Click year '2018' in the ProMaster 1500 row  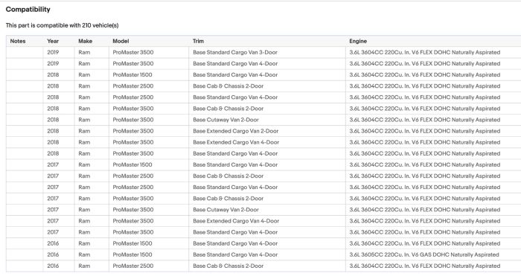coord(53,75)
